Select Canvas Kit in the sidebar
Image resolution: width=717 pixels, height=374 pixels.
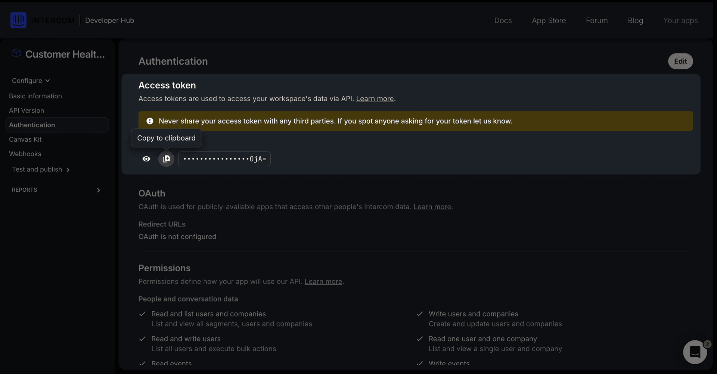click(25, 139)
